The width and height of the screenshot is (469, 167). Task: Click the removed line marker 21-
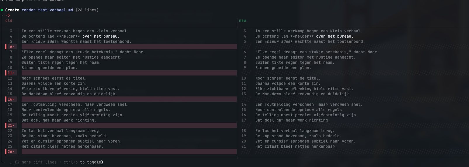[x=11, y=125]
